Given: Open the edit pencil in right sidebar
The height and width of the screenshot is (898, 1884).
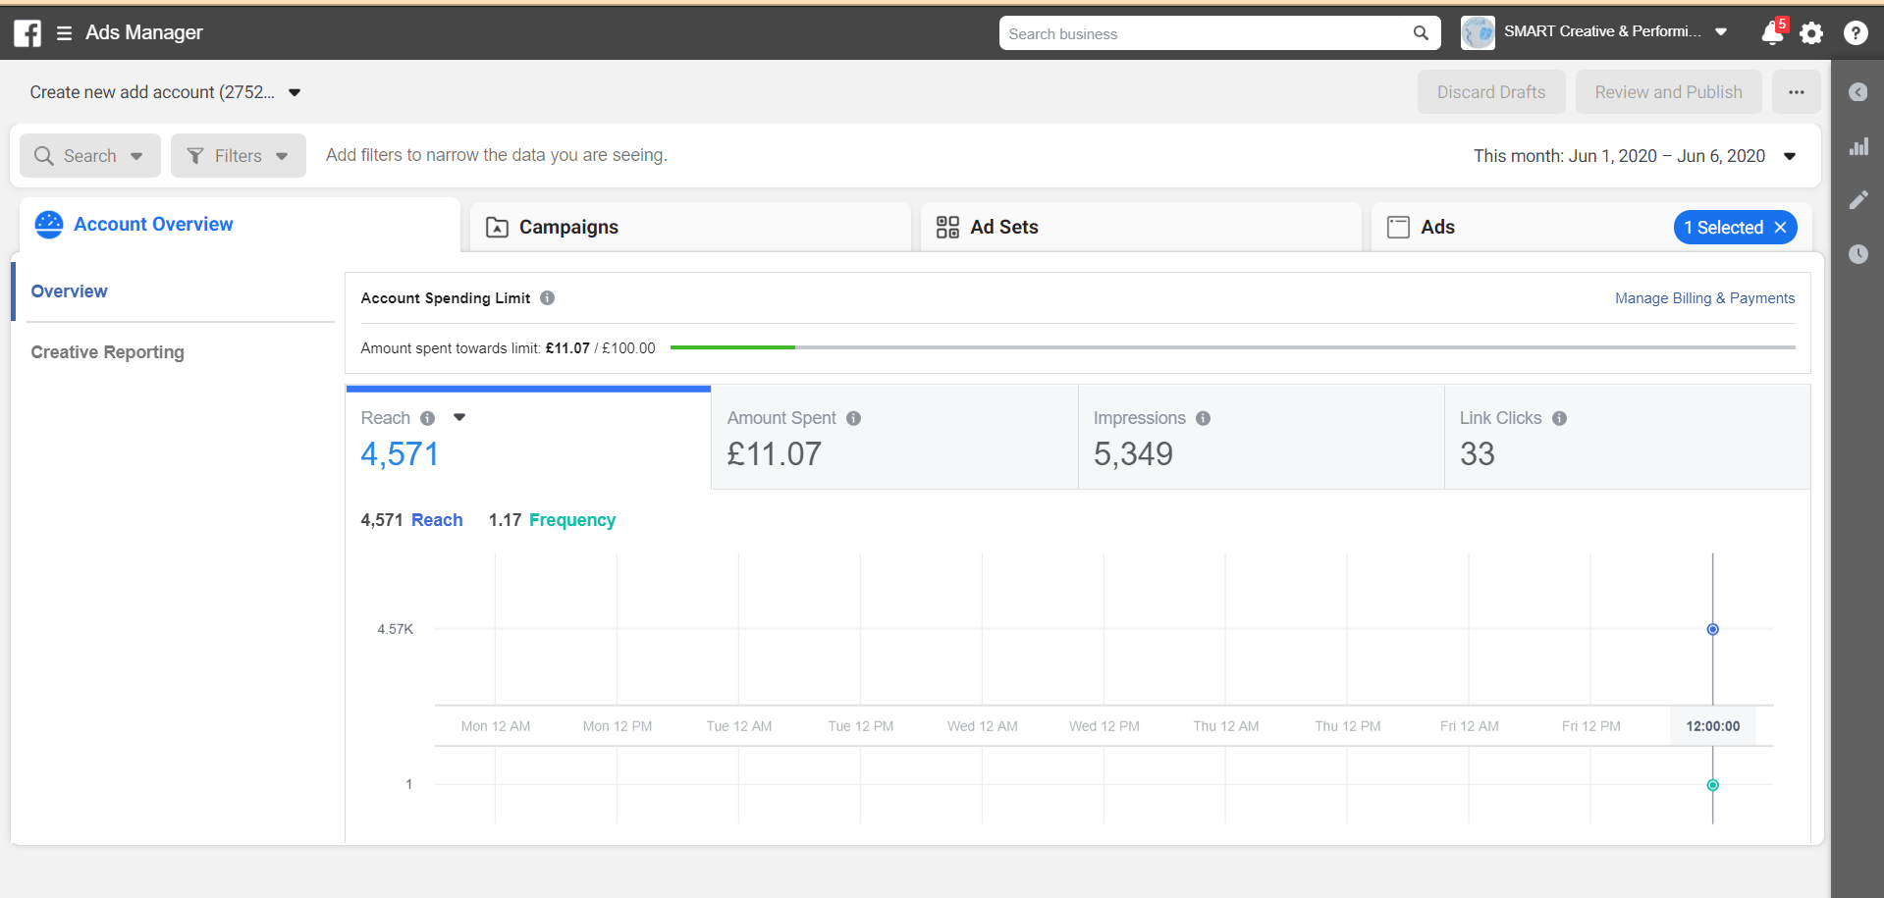Looking at the screenshot, I should (x=1858, y=200).
